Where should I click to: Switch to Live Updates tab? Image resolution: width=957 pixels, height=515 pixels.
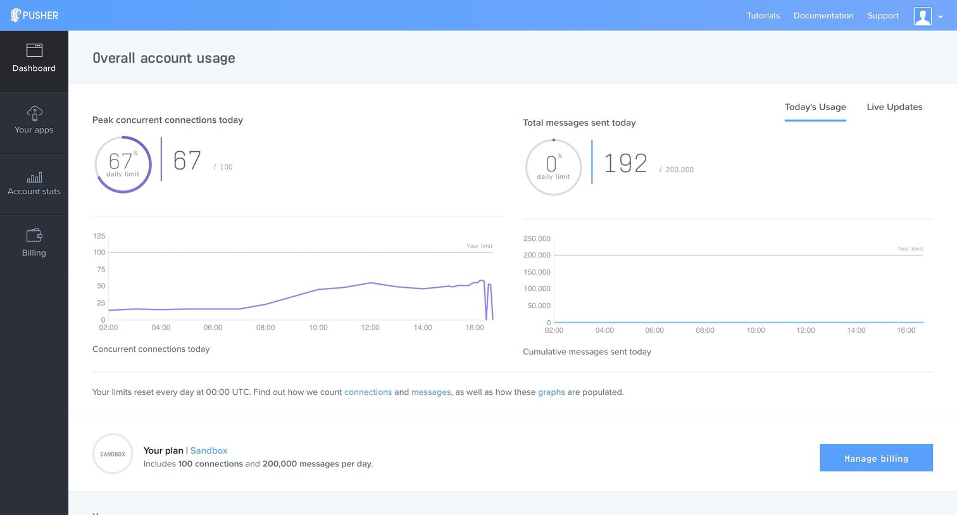coord(894,107)
